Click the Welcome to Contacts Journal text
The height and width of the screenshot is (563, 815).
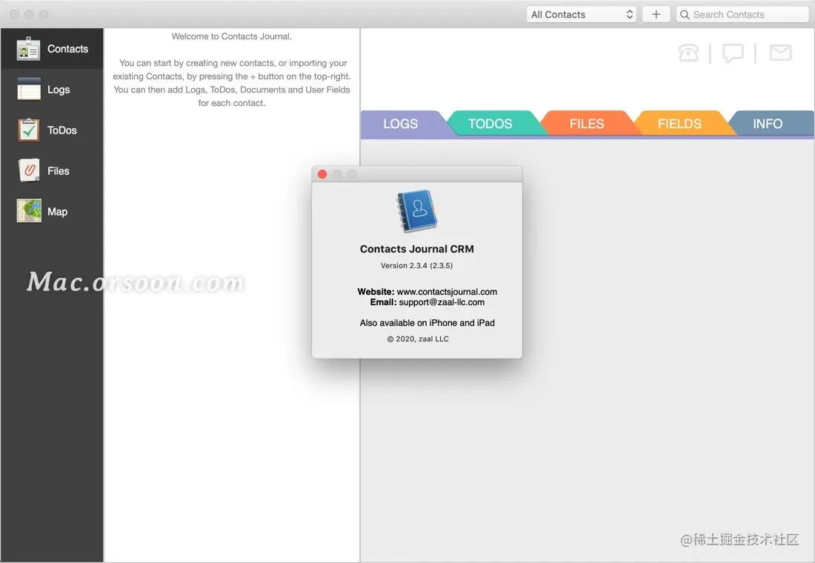[x=232, y=36]
